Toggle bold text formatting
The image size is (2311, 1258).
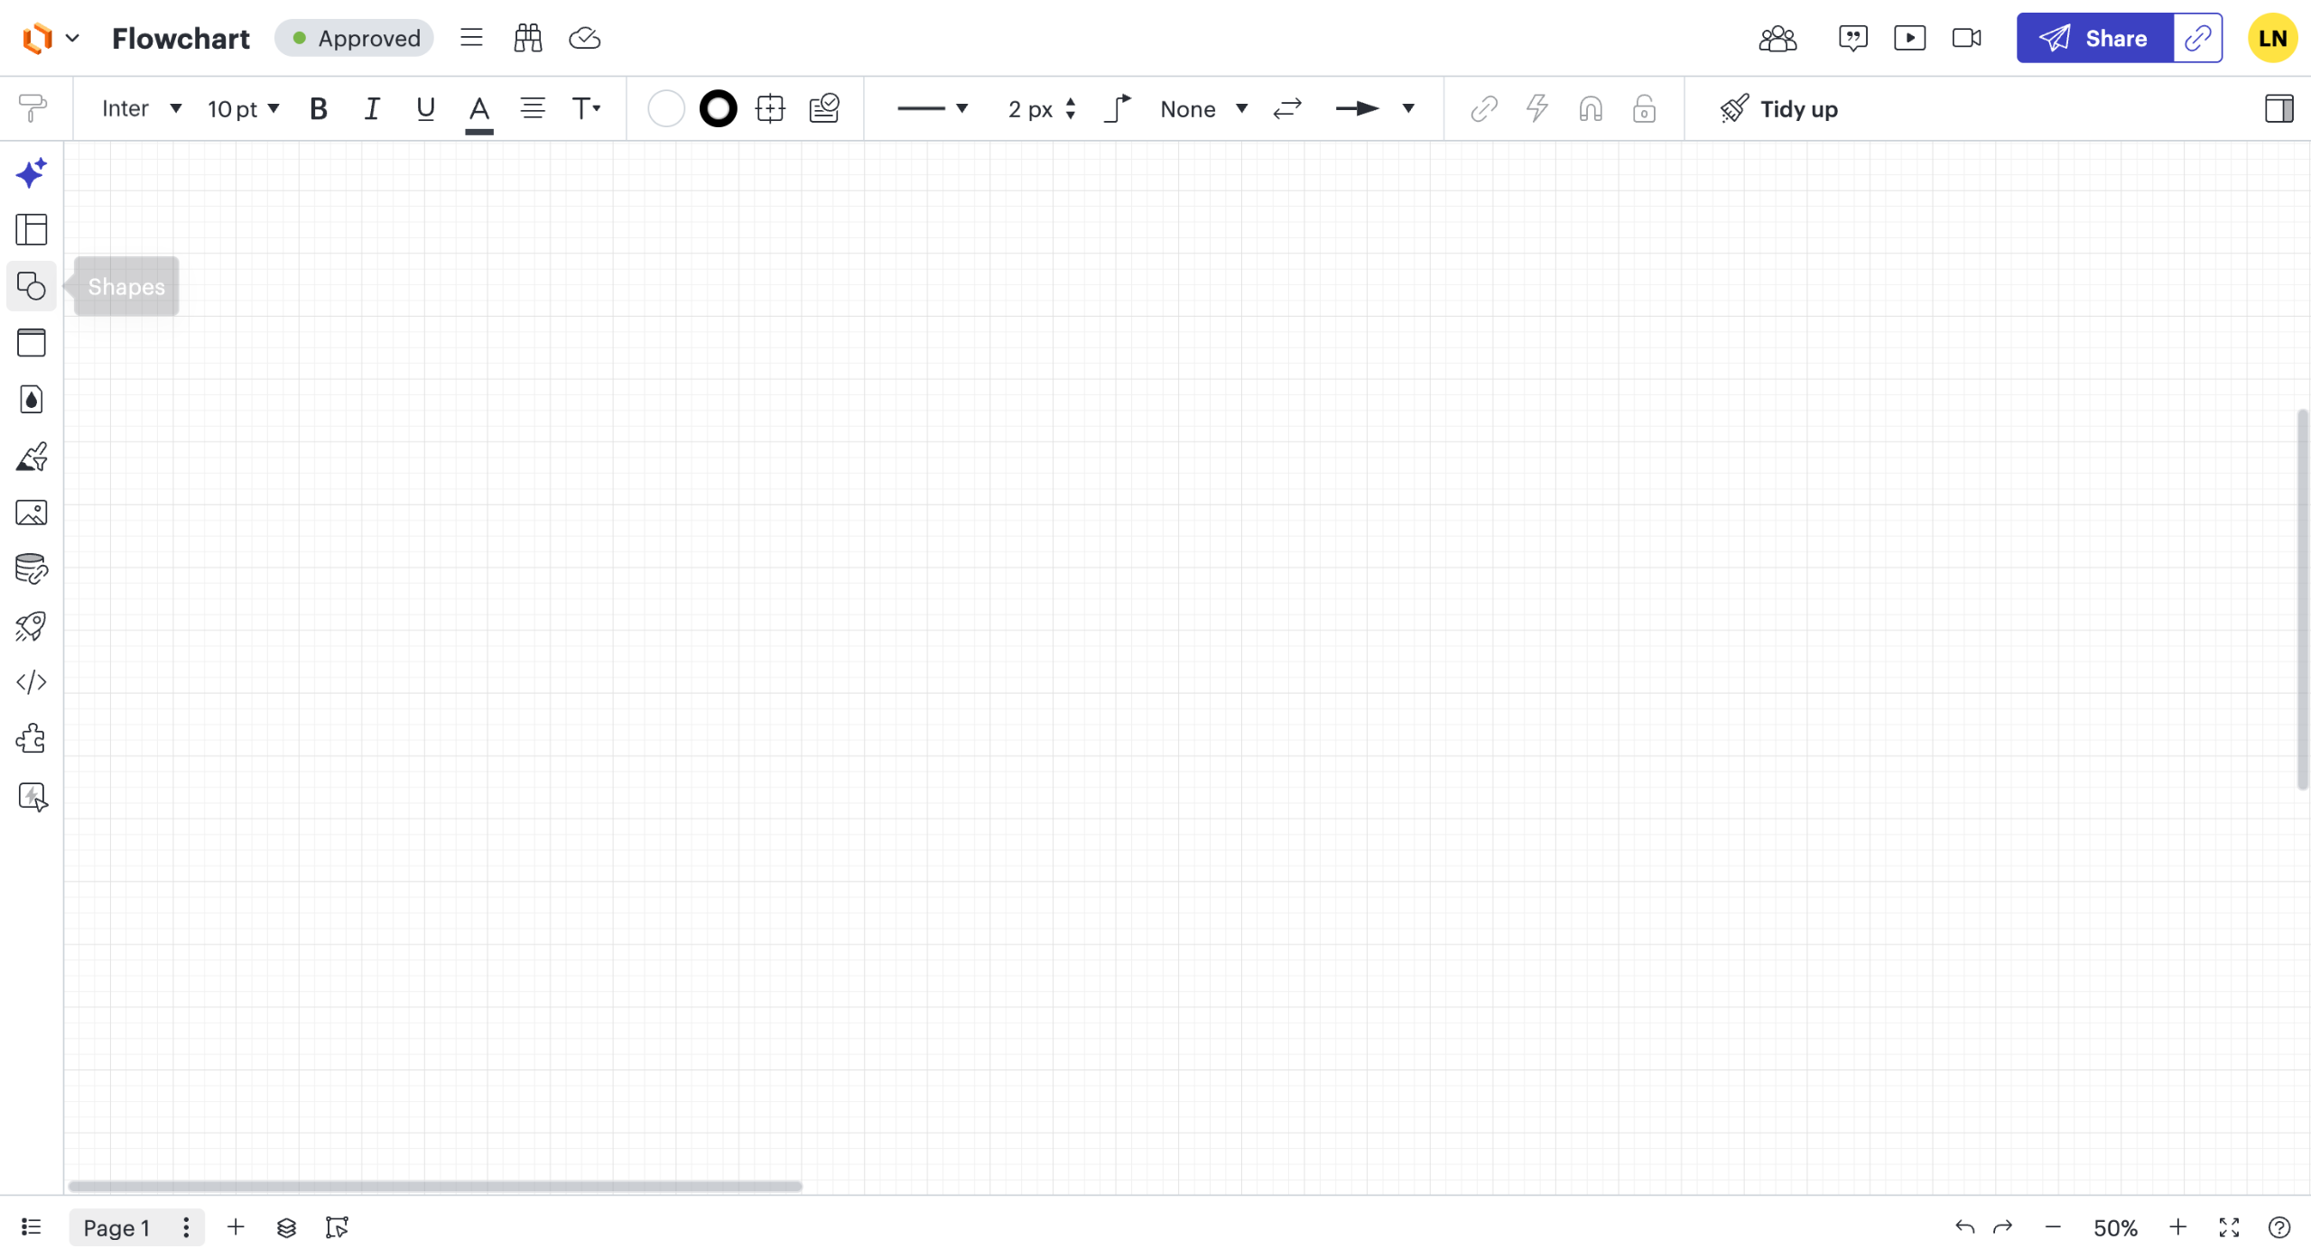pyautogui.click(x=318, y=109)
